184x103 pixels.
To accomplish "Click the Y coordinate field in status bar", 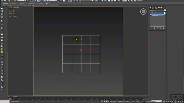I will tap(120, 102).
